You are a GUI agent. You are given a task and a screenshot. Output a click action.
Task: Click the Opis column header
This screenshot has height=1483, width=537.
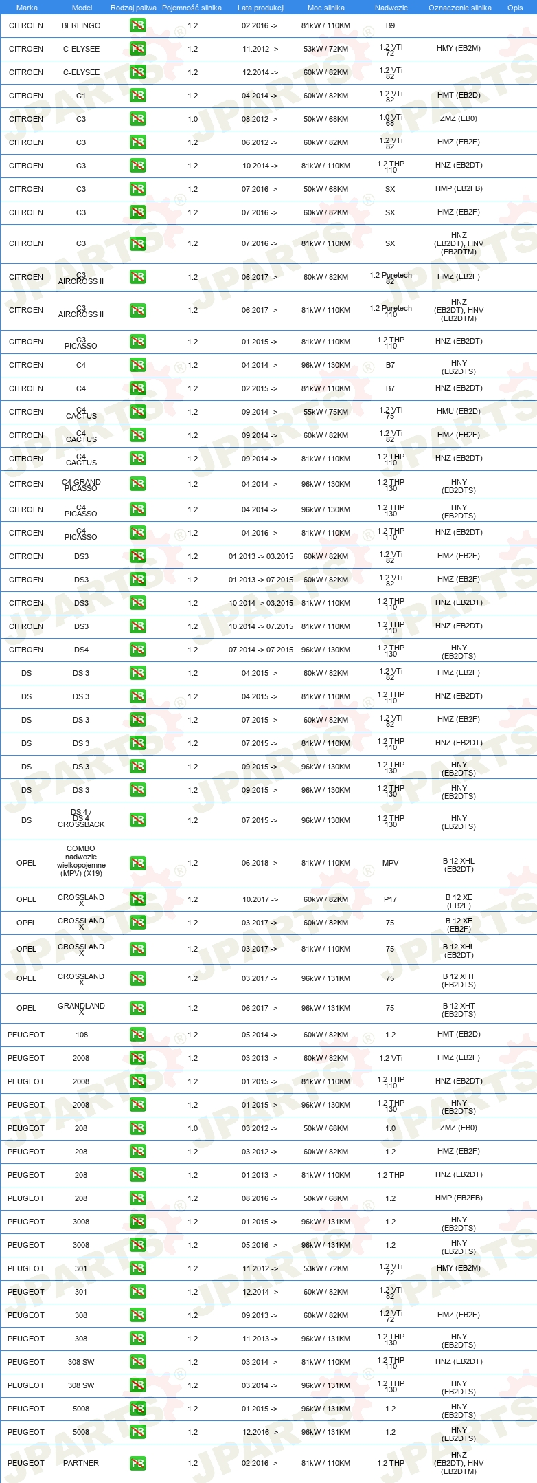pos(515,8)
